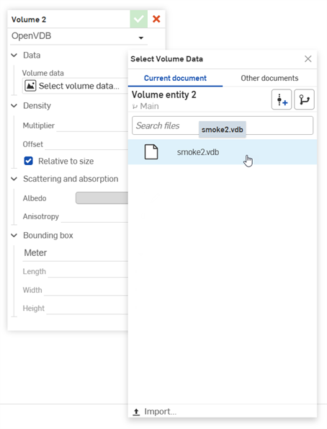
Task: Close the Select Volume Data dialog
Action: coord(308,59)
